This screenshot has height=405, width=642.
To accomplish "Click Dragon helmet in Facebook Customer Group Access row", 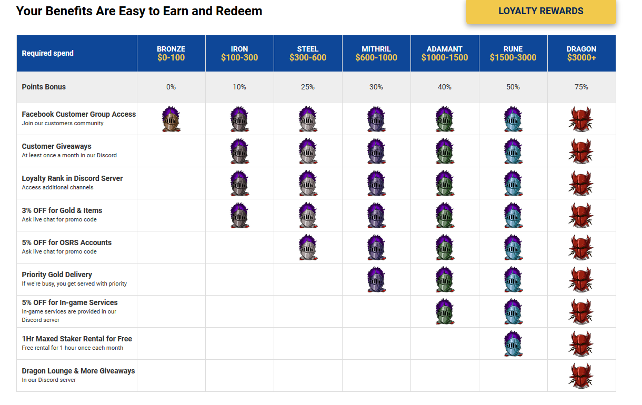I will click(581, 119).
